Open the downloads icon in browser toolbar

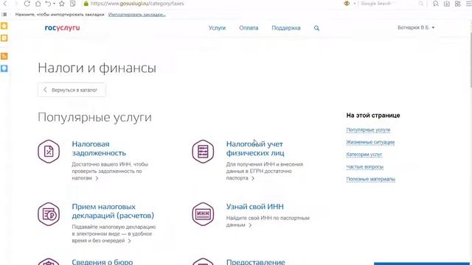[447, 4]
